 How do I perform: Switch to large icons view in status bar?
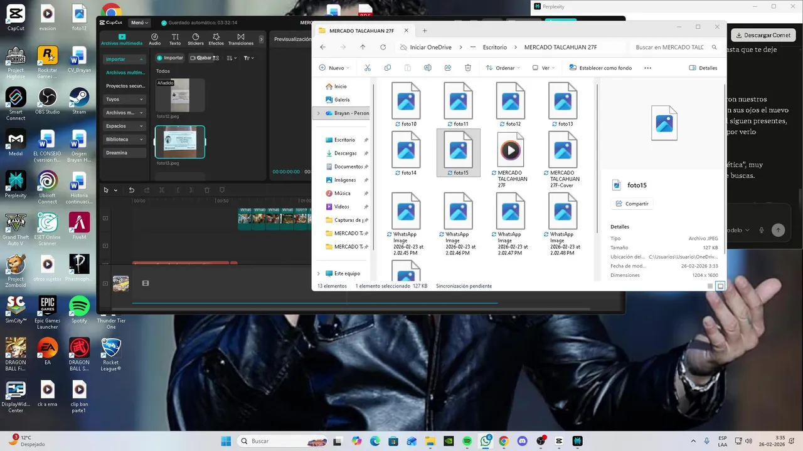[720, 286]
